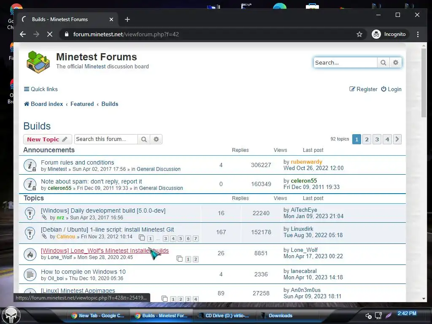
Task: Click Builds breadcrumb link
Action: pos(110,104)
